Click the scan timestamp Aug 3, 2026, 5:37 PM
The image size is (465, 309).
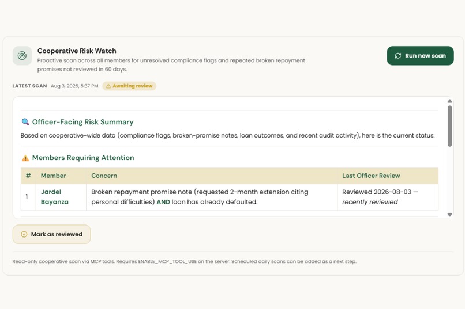point(74,86)
